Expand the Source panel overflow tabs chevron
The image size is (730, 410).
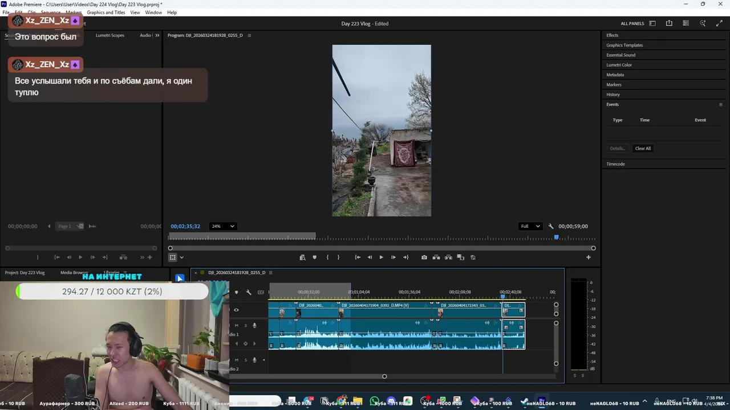(x=157, y=35)
